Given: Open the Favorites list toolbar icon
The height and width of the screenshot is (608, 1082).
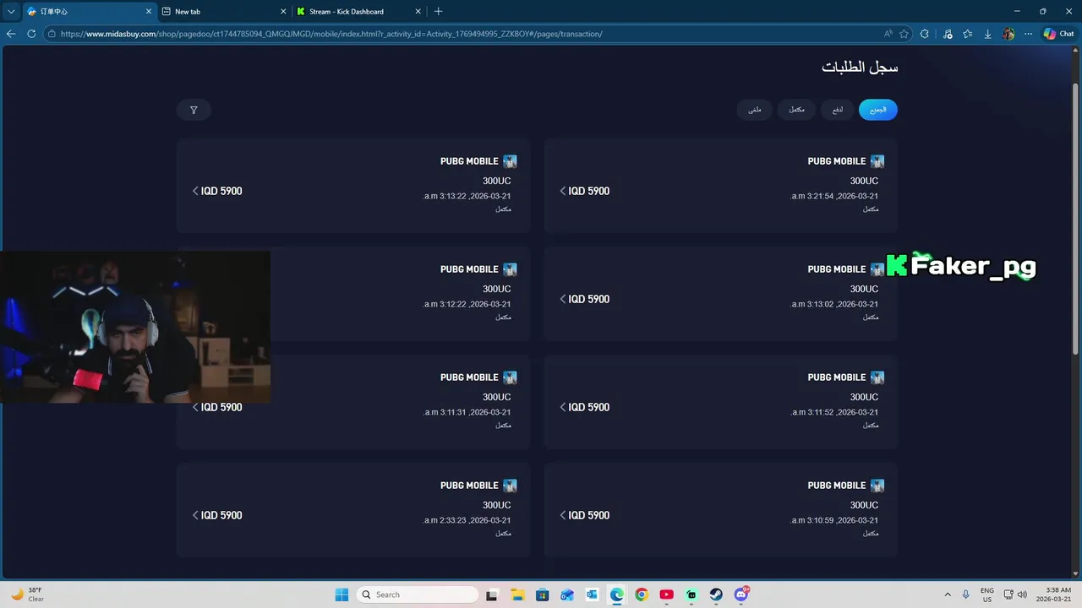Looking at the screenshot, I should pos(968,34).
